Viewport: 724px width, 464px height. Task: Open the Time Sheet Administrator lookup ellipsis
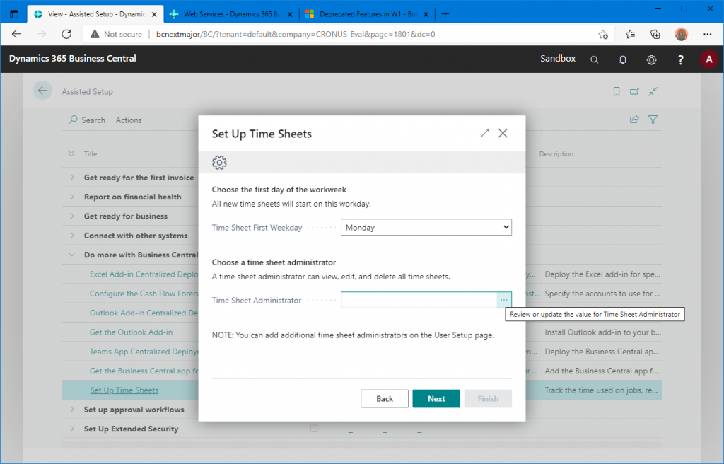click(x=503, y=301)
